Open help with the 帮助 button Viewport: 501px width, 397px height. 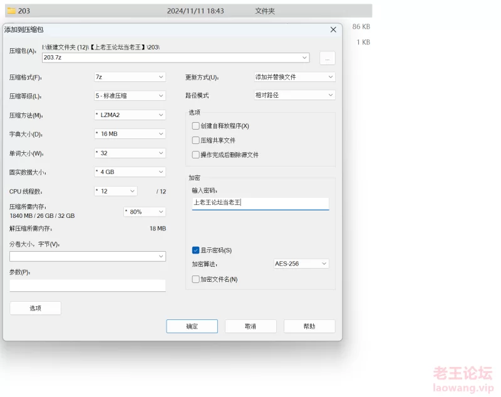click(309, 326)
